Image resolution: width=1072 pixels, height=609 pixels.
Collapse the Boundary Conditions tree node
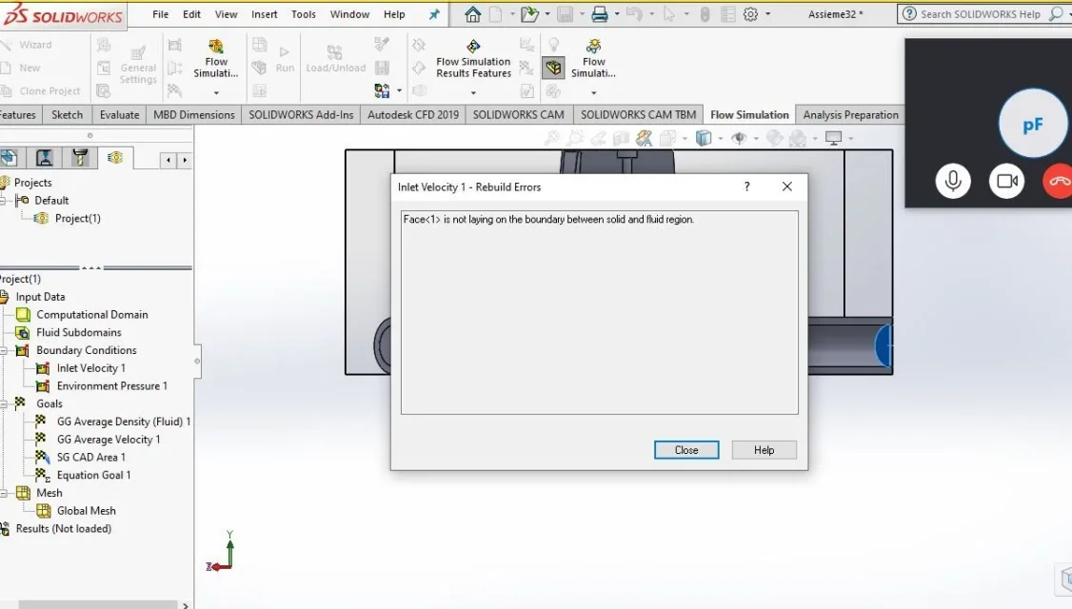click(4, 350)
